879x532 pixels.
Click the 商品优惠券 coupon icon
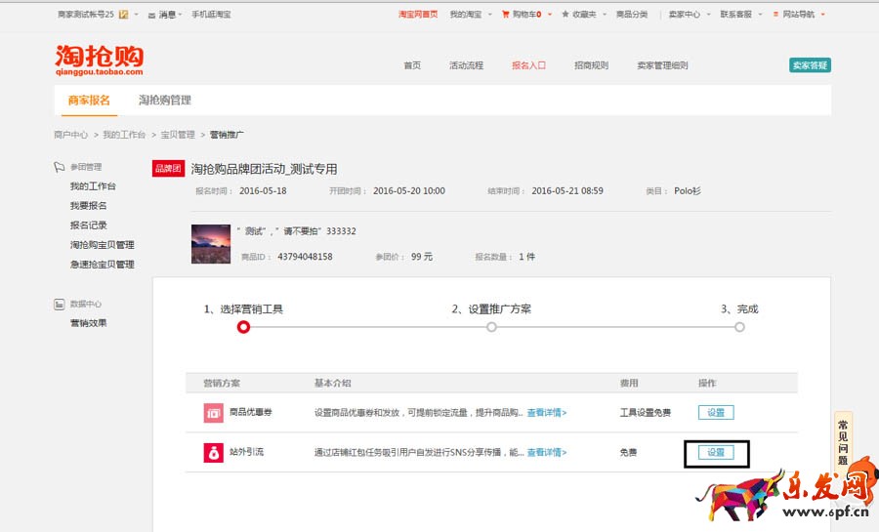[x=213, y=413]
